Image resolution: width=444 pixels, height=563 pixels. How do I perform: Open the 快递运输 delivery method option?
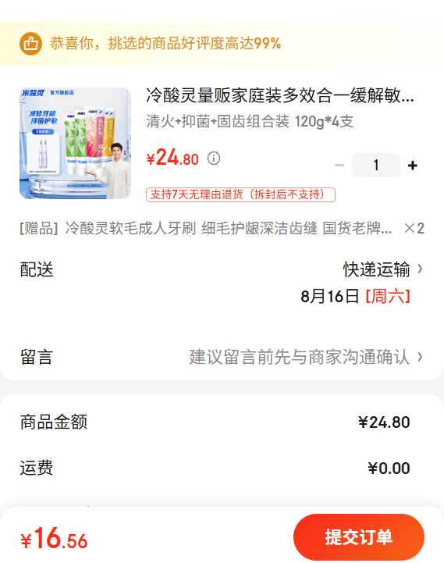pyautogui.click(x=376, y=269)
